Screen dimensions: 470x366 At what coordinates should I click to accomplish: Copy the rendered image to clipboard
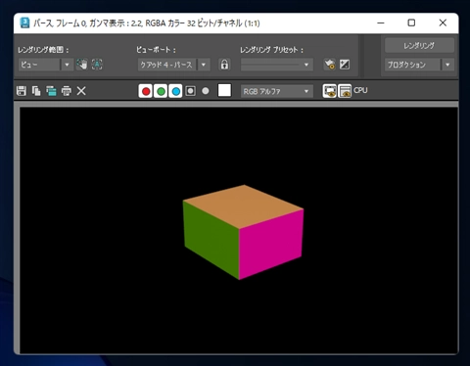[36, 91]
